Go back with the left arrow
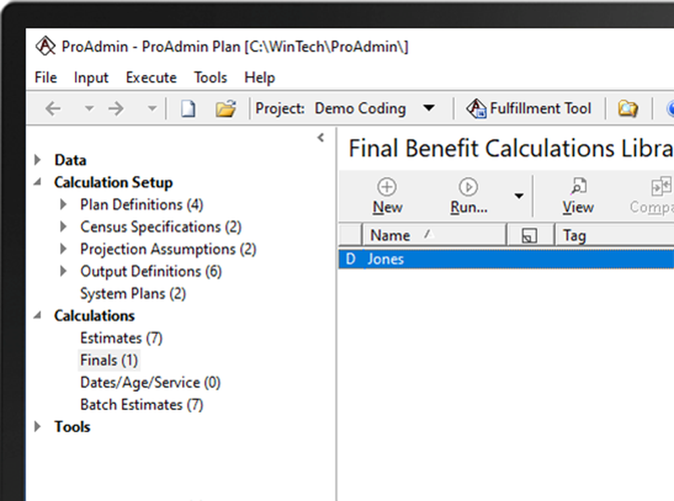The height and width of the screenshot is (501, 674). click(x=53, y=108)
